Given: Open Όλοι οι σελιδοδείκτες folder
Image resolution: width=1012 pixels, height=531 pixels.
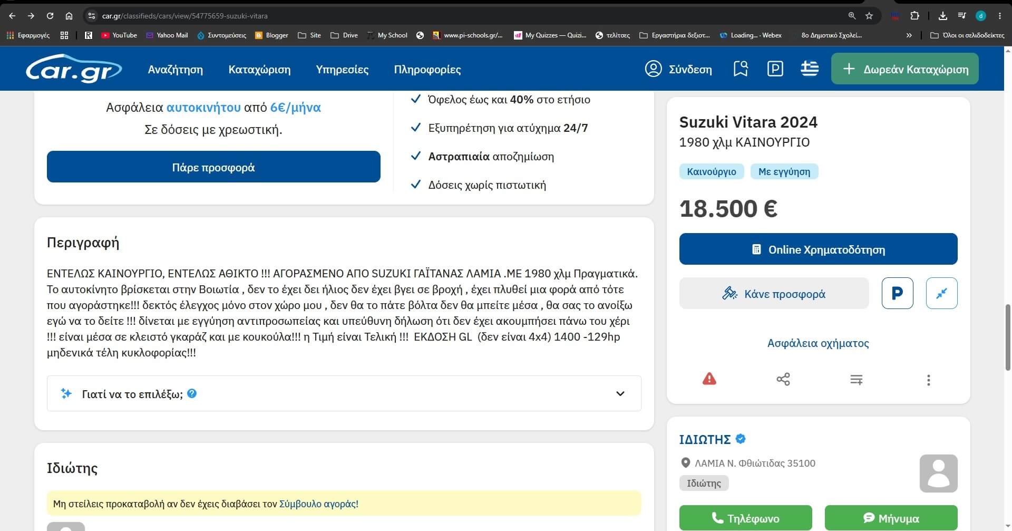Looking at the screenshot, I should click(x=967, y=35).
